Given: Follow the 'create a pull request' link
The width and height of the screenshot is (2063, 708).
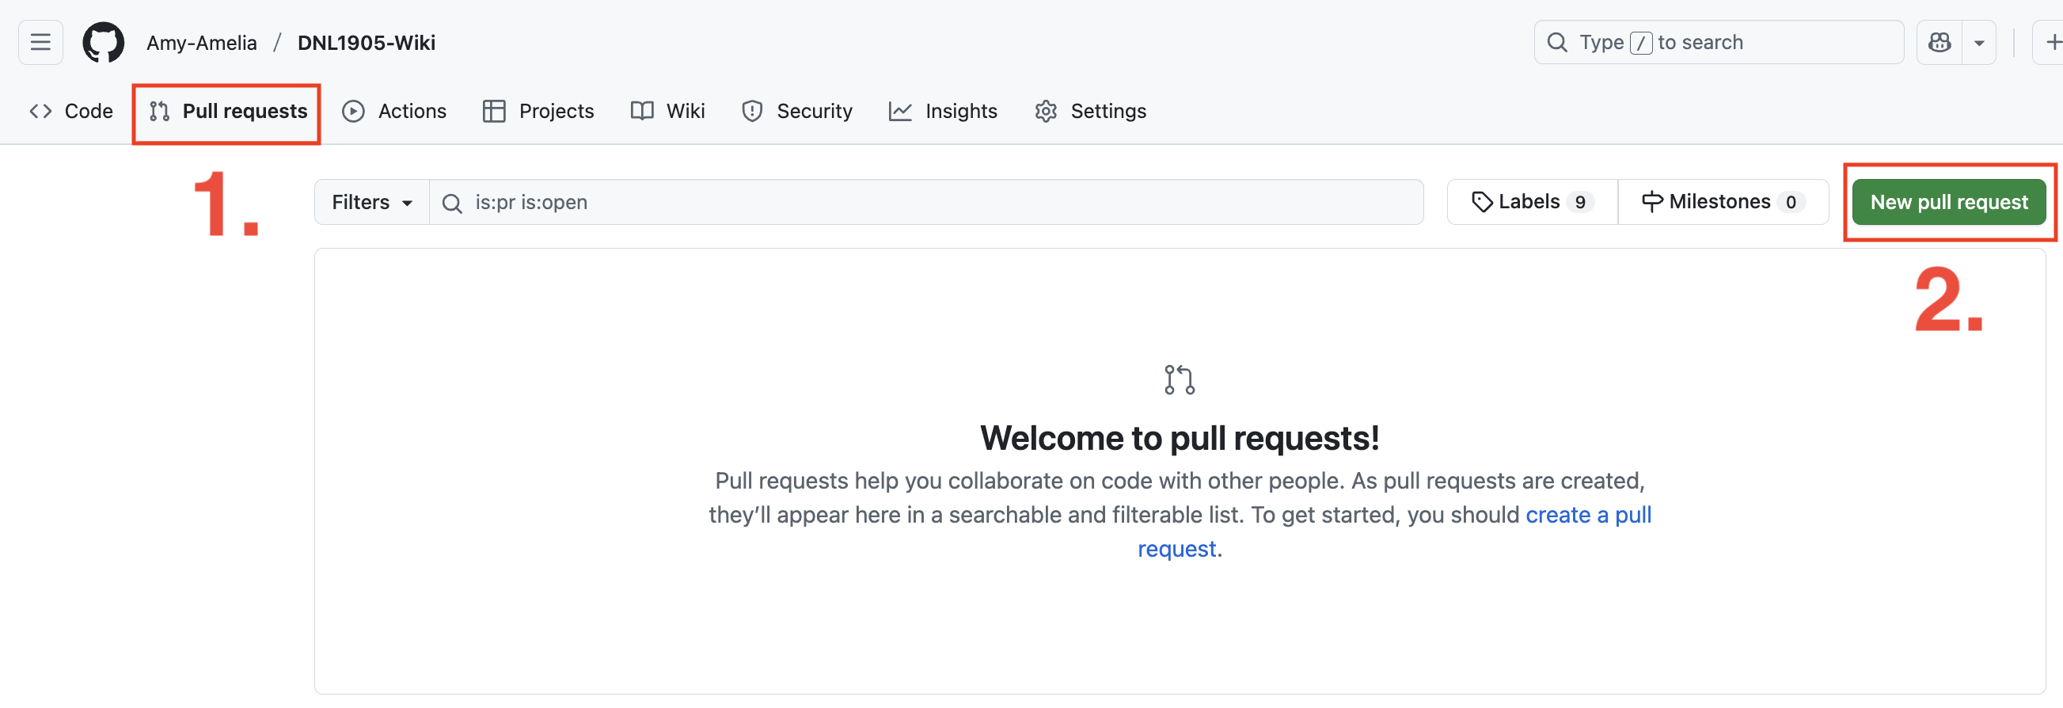Looking at the screenshot, I should tap(1587, 515).
